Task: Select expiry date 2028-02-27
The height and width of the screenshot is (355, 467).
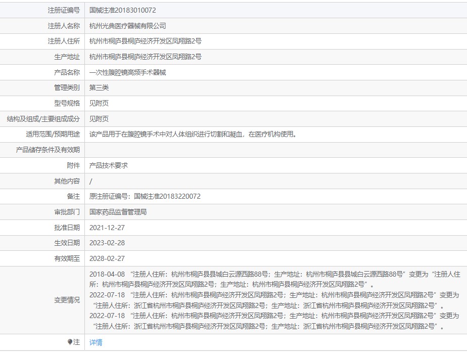Action: pyautogui.click(x=107, y=258)
